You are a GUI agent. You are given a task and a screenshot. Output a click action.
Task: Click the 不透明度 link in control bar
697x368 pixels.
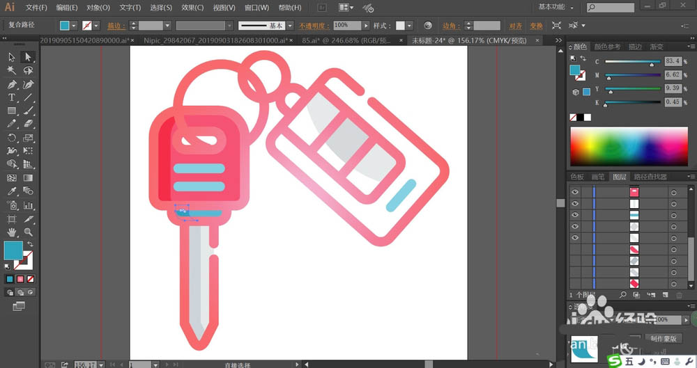tap(314, 26)
